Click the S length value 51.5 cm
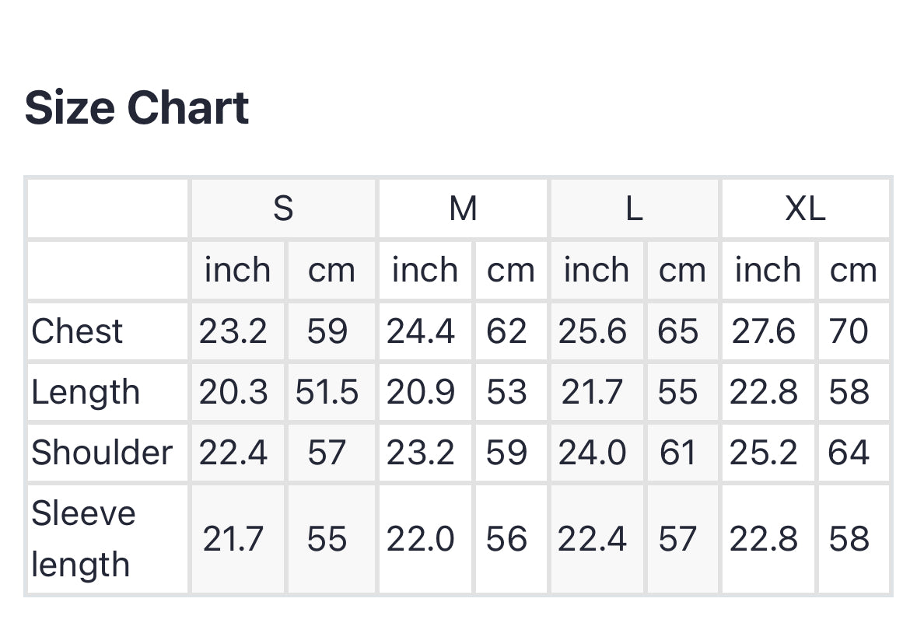The height and width of the screenshot is (623, 917). pyautogui.click(x=327, y=392)
